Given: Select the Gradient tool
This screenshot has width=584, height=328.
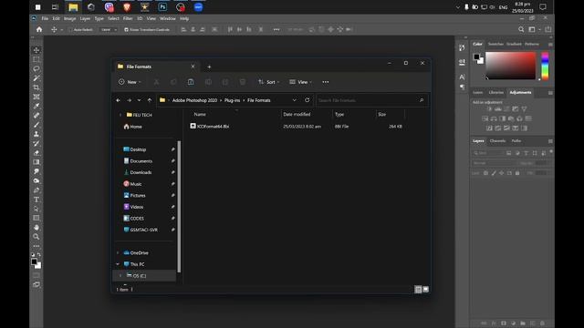Looking at the screenshot, I should pyautogui.click(x=36, y=162).
